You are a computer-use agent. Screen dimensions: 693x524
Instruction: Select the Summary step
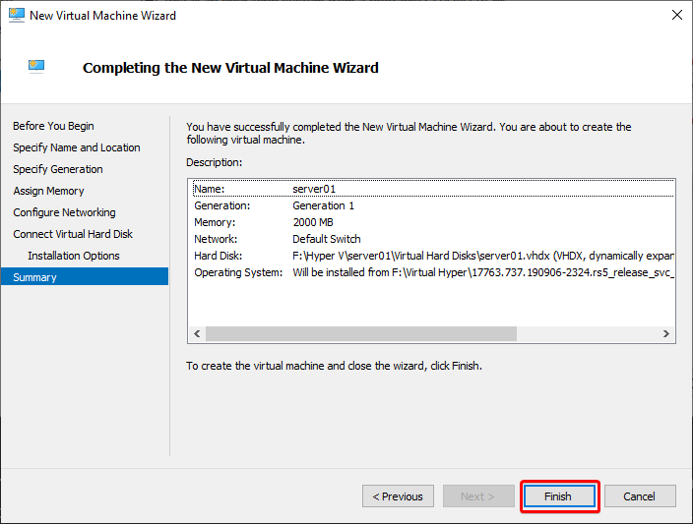[x=85, y=277]
